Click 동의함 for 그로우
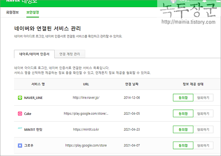221x156 pixels. [x=183, y=145]
